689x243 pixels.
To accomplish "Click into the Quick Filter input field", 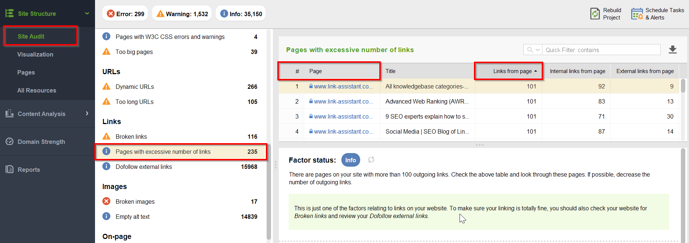I will 601,50.
